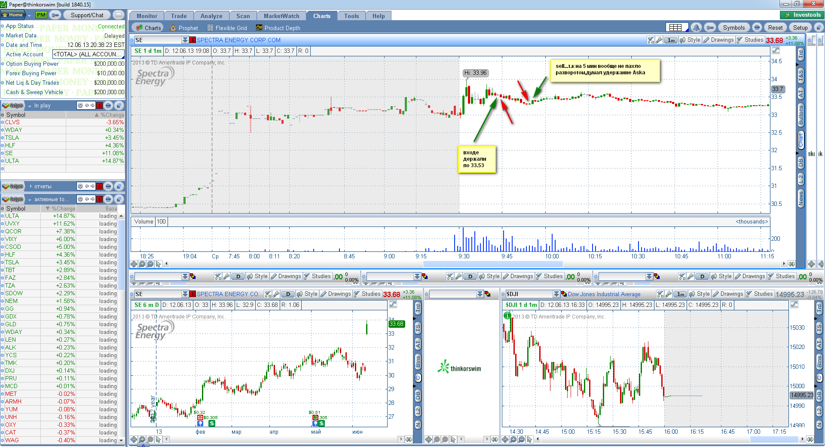Open Active Account TOTAL selector
The height and width of the screenshot is (447, 825).
point(89,54)
